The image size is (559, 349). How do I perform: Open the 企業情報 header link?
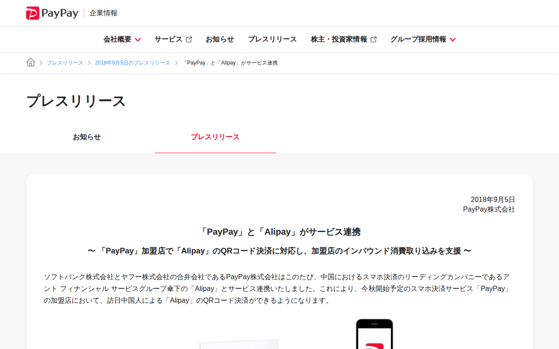coord(104,13)
